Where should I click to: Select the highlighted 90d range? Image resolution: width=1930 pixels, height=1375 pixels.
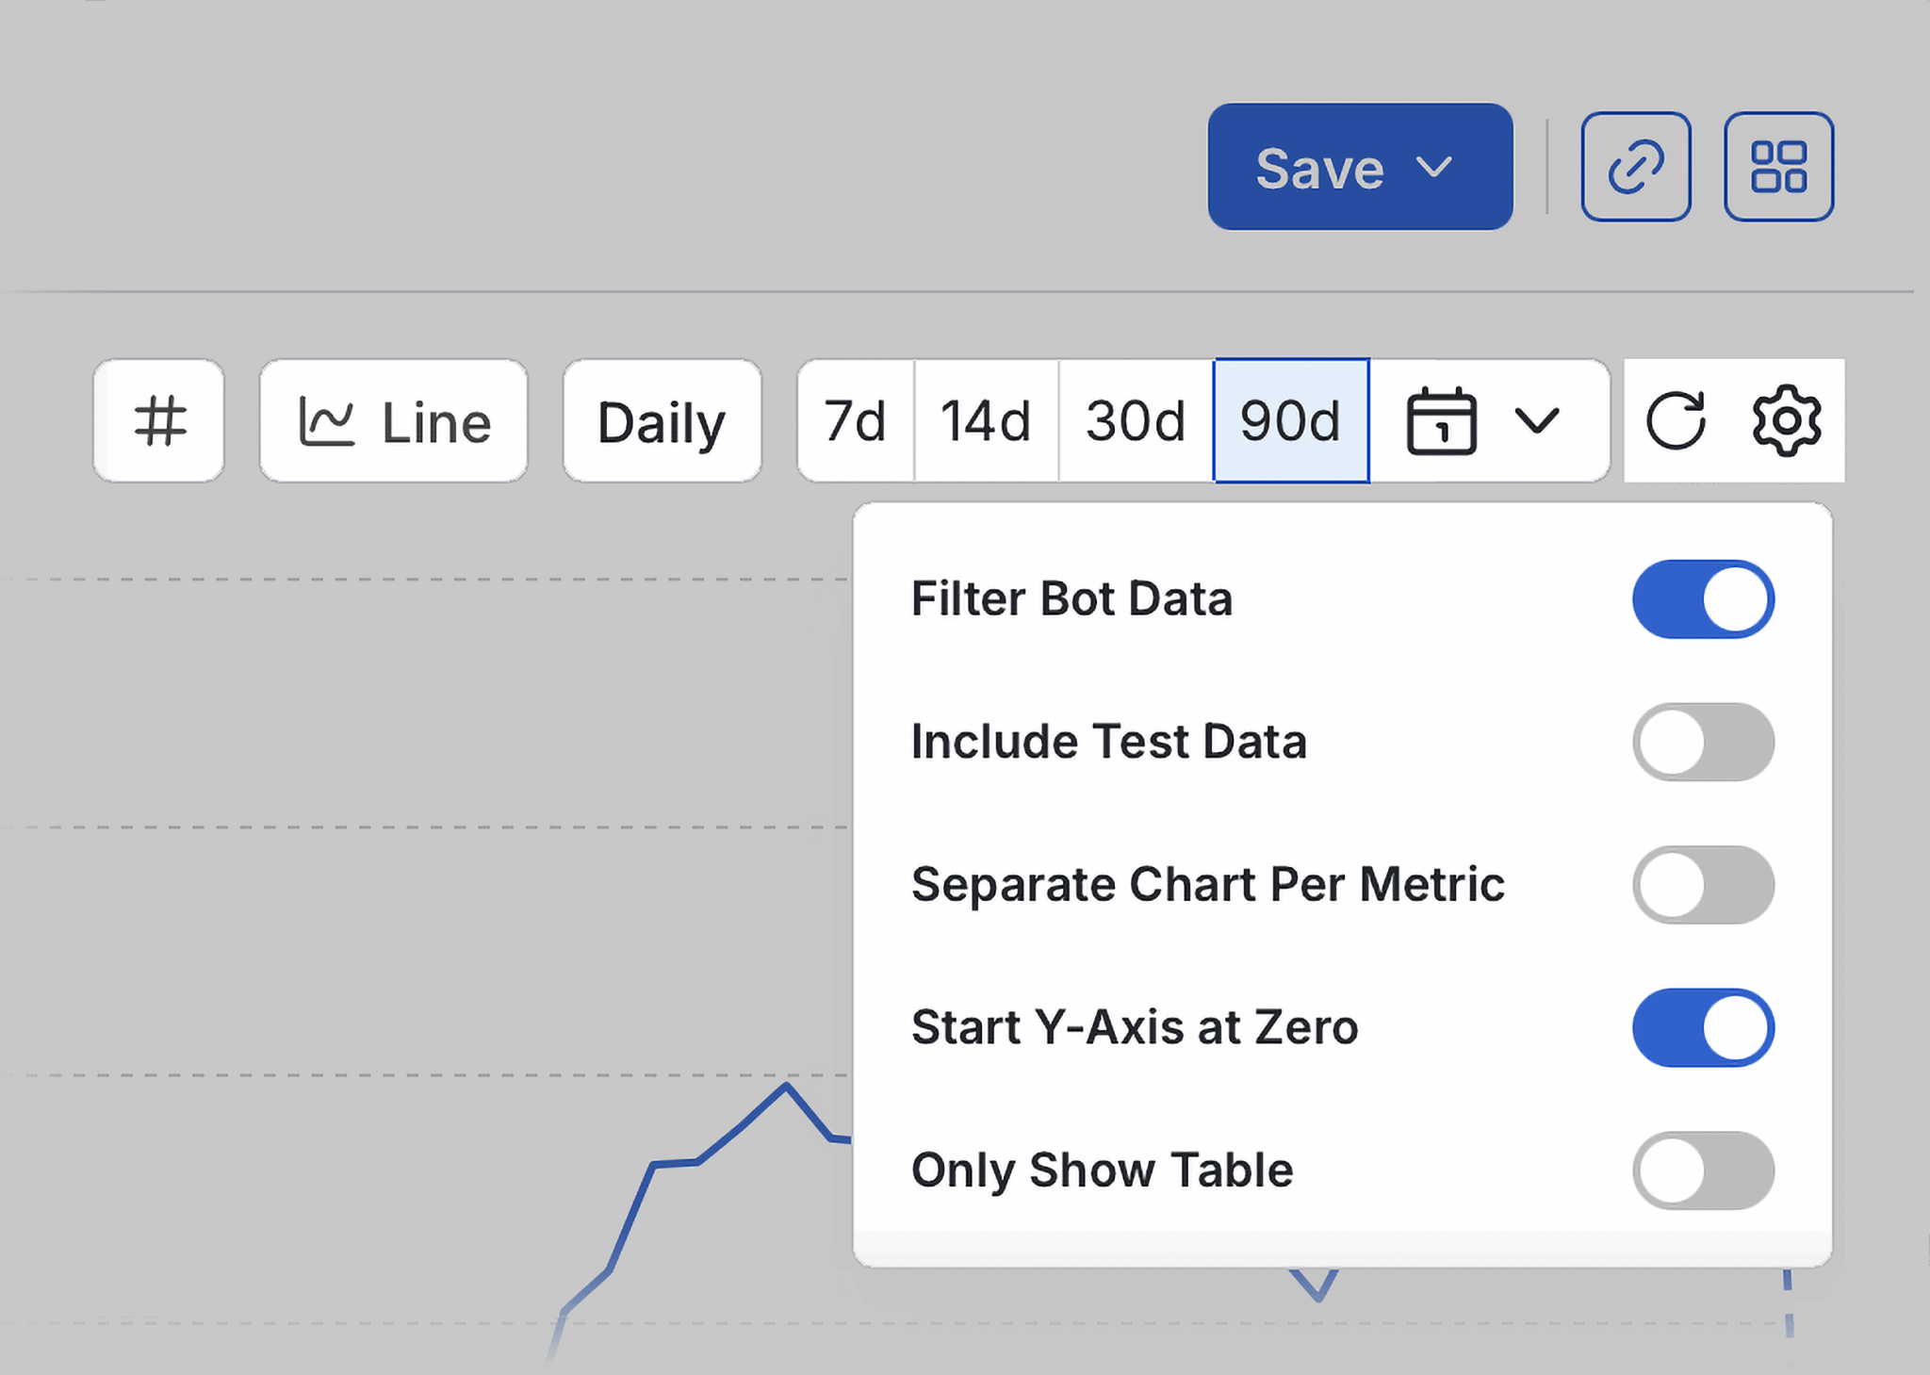coord(1290,420)
